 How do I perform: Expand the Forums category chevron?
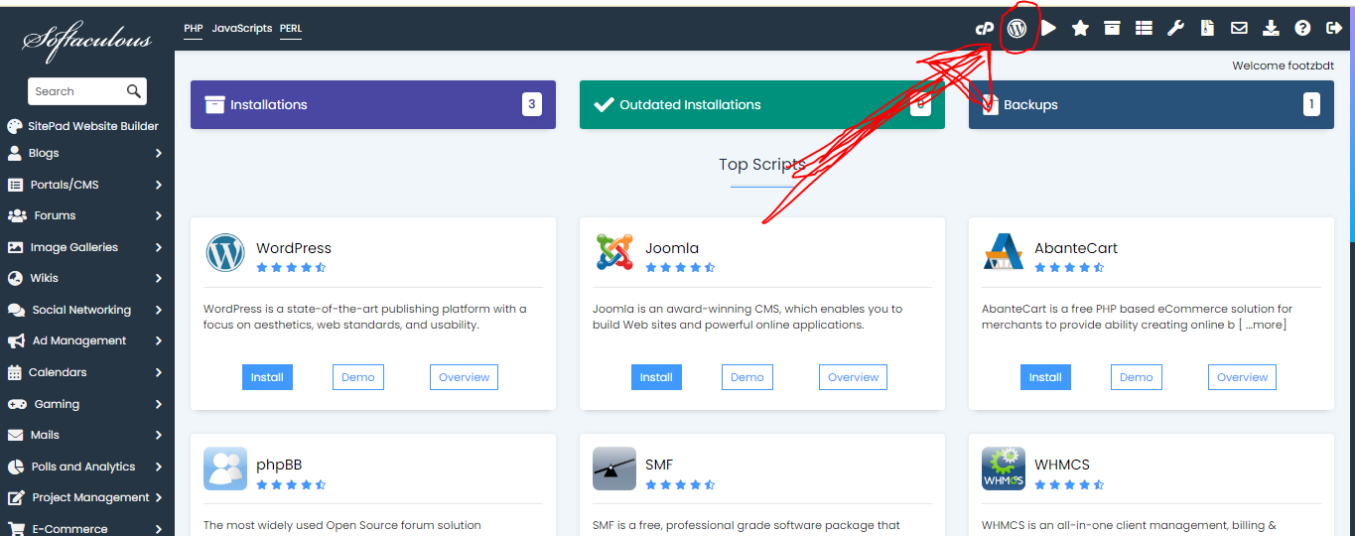click(159, 215)
